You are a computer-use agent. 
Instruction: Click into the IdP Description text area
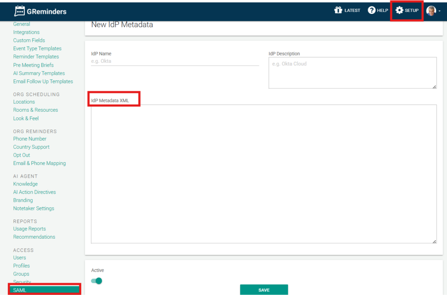point(352,72)
